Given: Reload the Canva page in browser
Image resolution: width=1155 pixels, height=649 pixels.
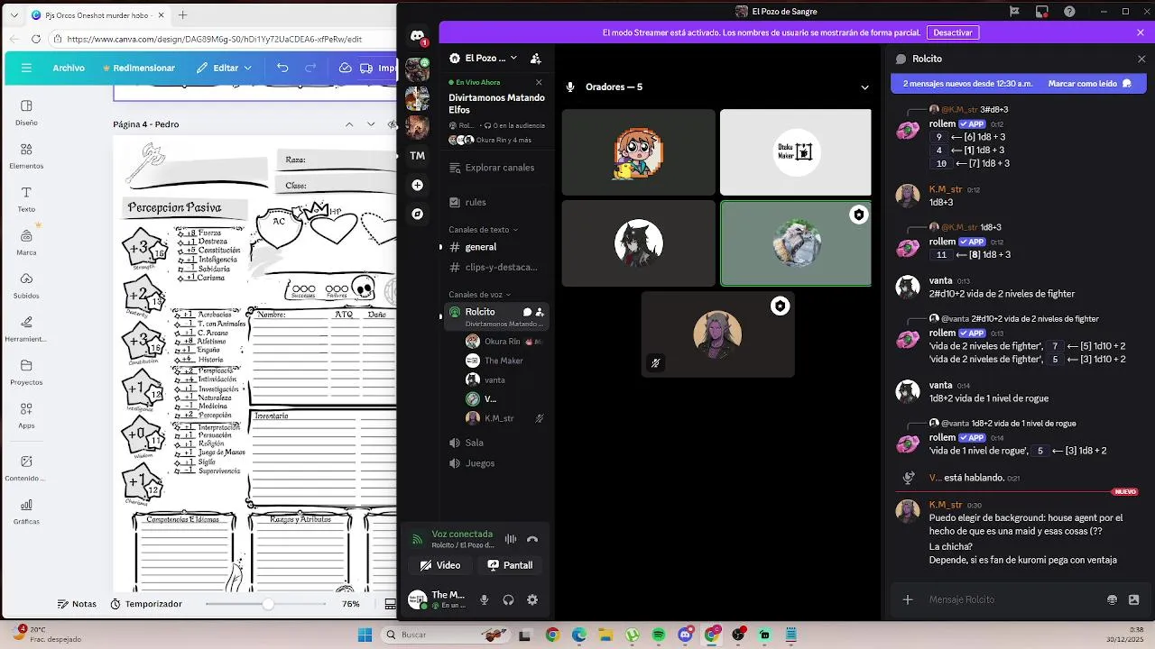Looking at the screenshot, I should [x=36, y=39].
